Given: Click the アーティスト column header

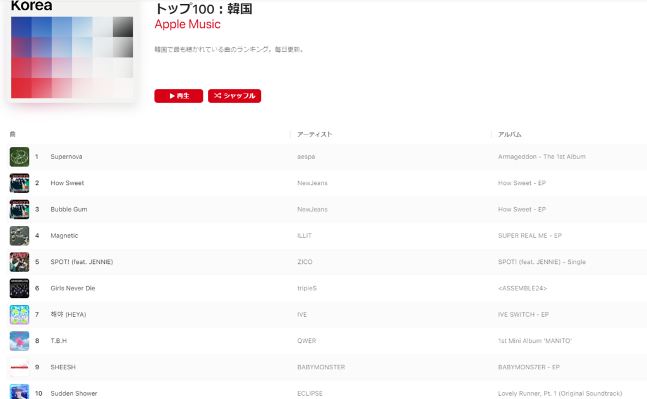Looking at the screenshot, I should point(315,134).
